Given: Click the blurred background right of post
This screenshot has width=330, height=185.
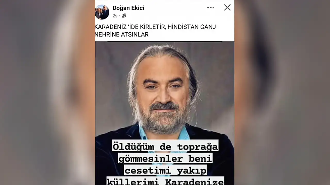Looking at the screenshot, I should click(x=282, y=92).
